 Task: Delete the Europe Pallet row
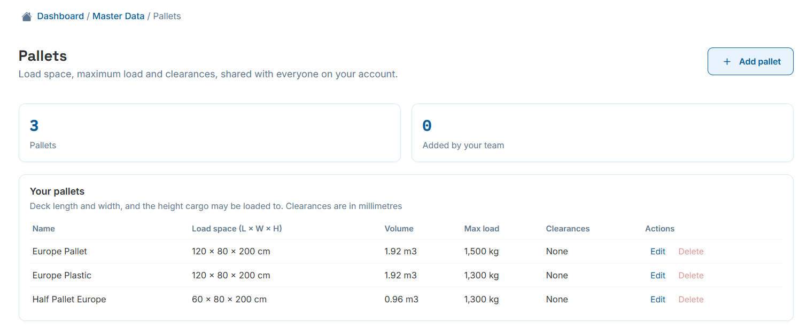(x=691, y=251)
